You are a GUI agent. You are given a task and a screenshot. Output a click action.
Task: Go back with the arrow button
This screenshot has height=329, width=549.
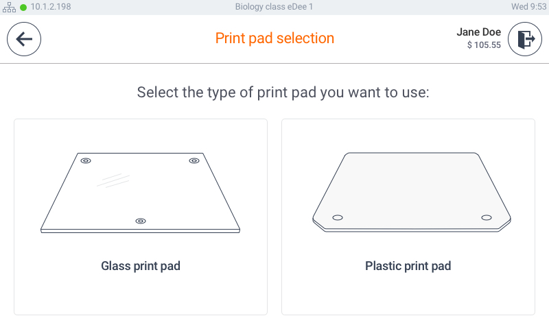click(24, 39)
